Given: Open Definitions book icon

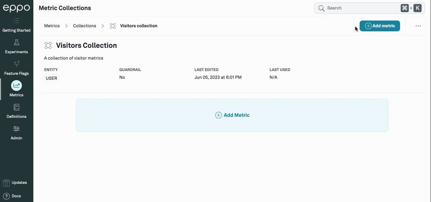Looking at the screenshot, I should (17, 107).
